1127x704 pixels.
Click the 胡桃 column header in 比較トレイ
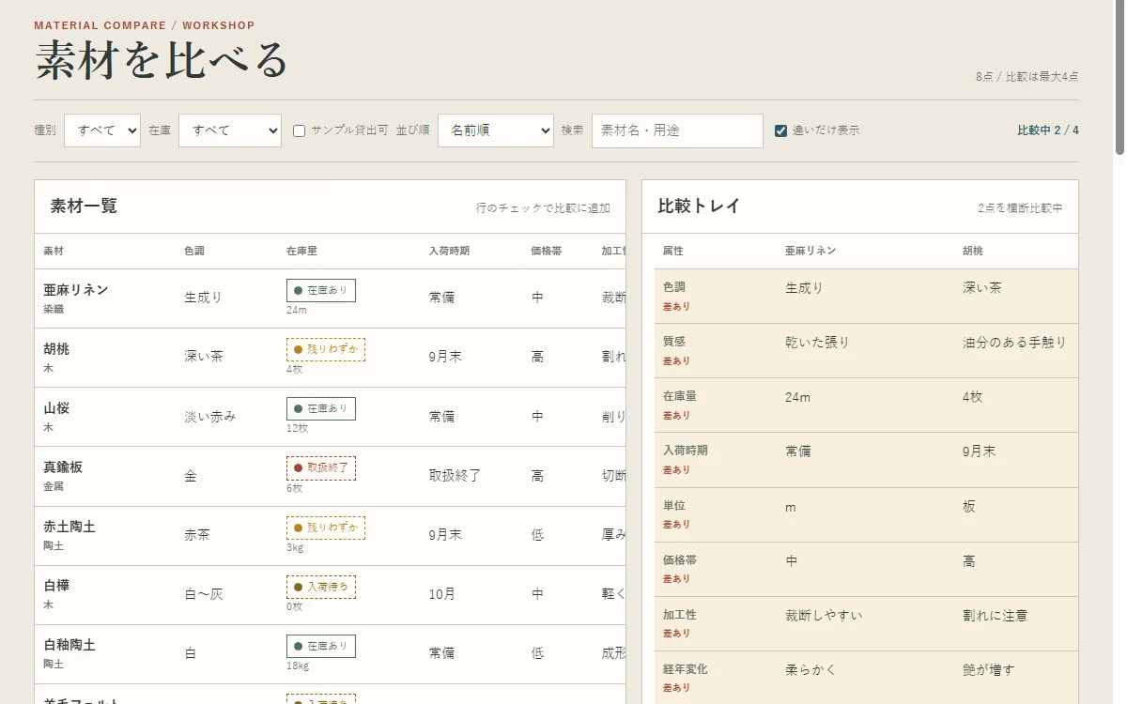click(973, 251)
